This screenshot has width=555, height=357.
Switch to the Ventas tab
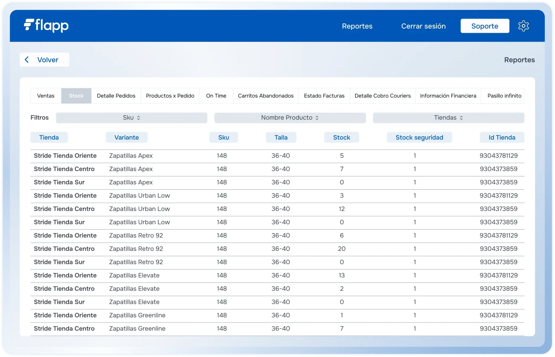click(x=46, y=96)
